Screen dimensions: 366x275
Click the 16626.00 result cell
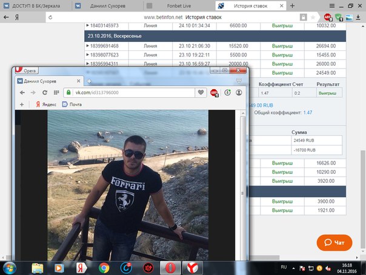point(325,163)
